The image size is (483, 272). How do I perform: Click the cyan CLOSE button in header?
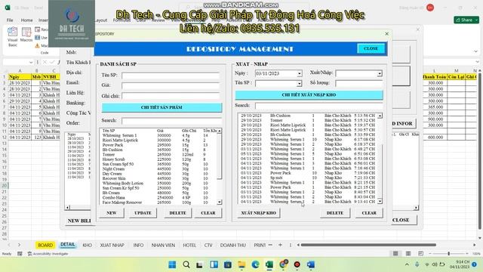[371, 48]
